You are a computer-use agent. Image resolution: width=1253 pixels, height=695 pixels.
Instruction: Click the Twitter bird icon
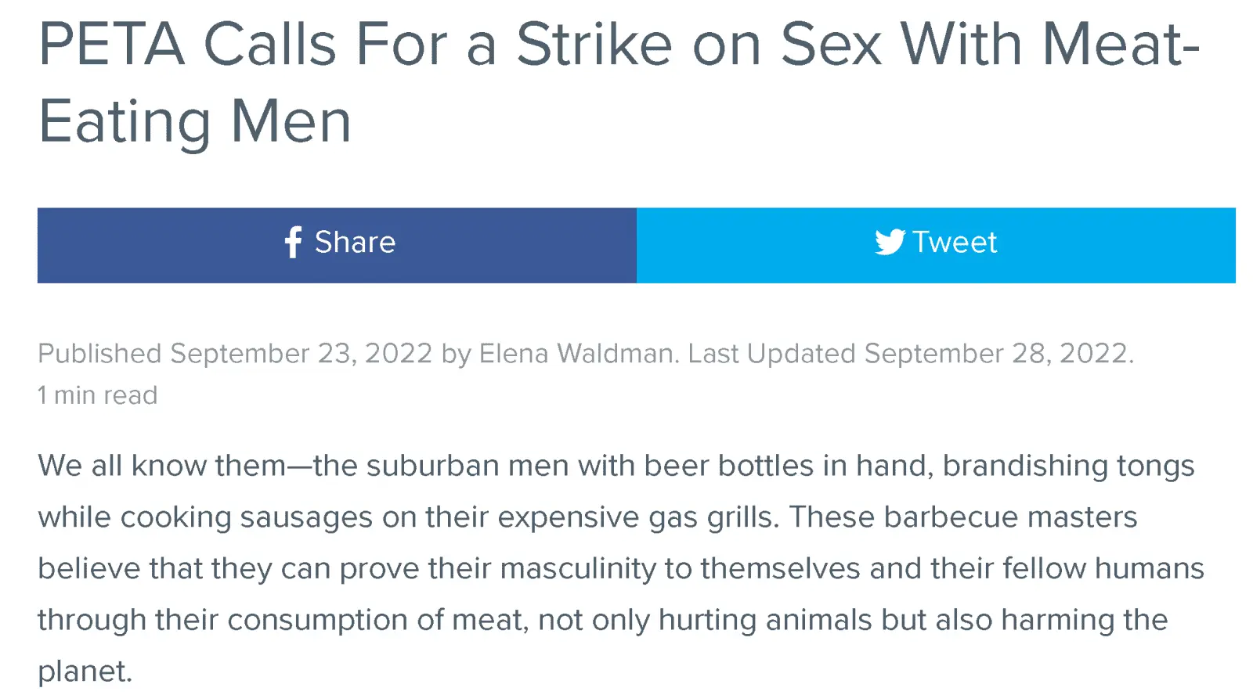point(890,243)
